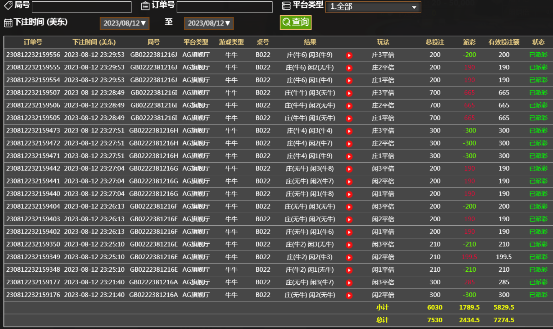Play video replay for order 230812232159554
Viewport: 553px width, 329px height.
tap(349, 80)
